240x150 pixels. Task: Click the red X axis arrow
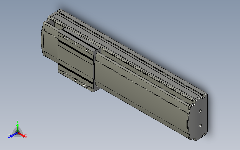click(22, 135)
